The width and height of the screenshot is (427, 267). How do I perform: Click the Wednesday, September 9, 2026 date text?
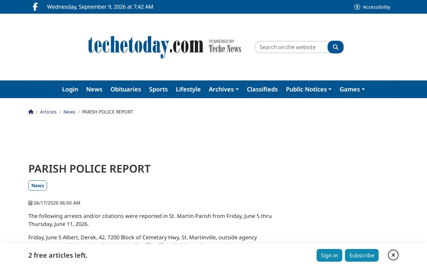100,7
